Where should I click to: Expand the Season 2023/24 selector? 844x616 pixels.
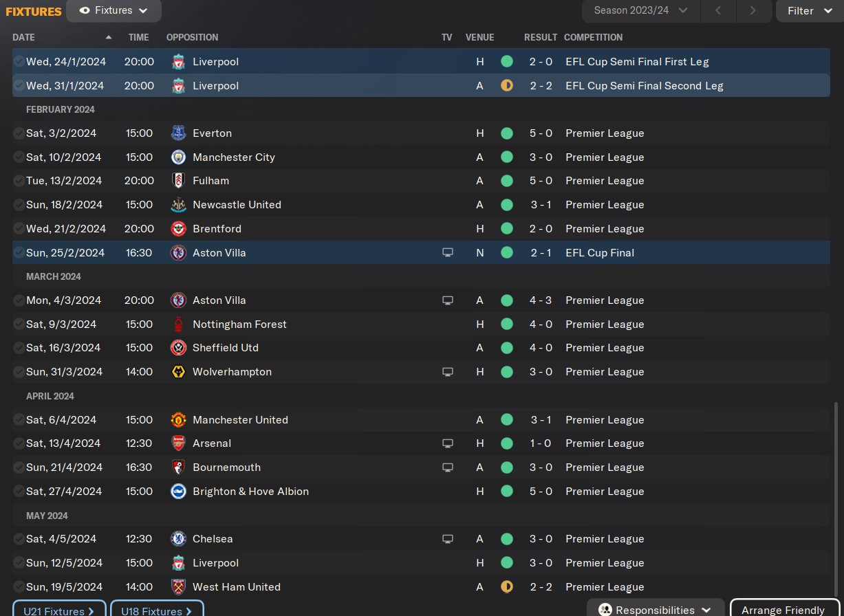click(641, 11)
